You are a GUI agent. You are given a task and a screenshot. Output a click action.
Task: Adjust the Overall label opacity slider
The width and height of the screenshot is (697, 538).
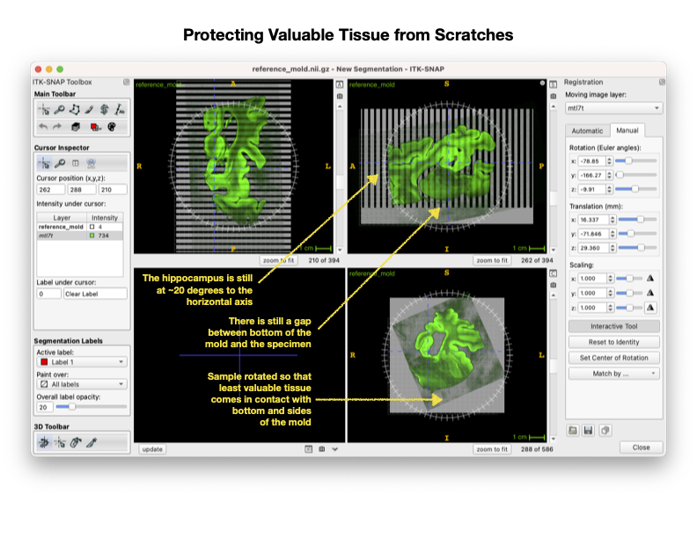point(92,407)
